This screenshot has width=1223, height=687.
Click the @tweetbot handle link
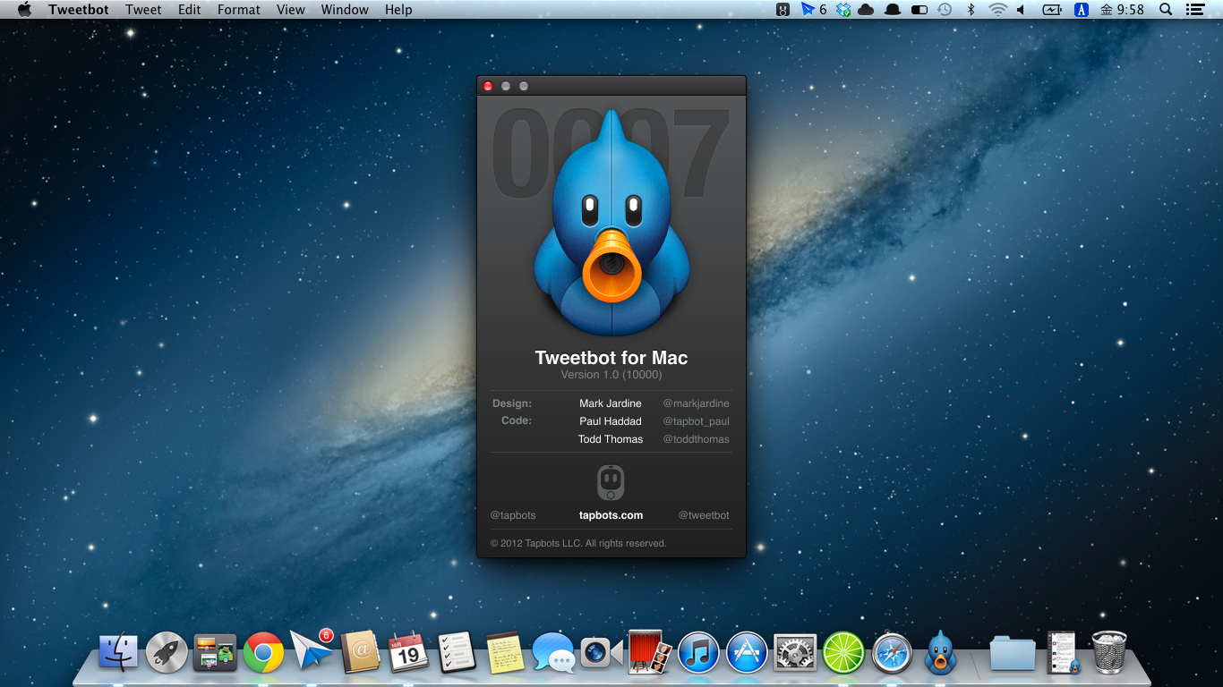point(704,515)
